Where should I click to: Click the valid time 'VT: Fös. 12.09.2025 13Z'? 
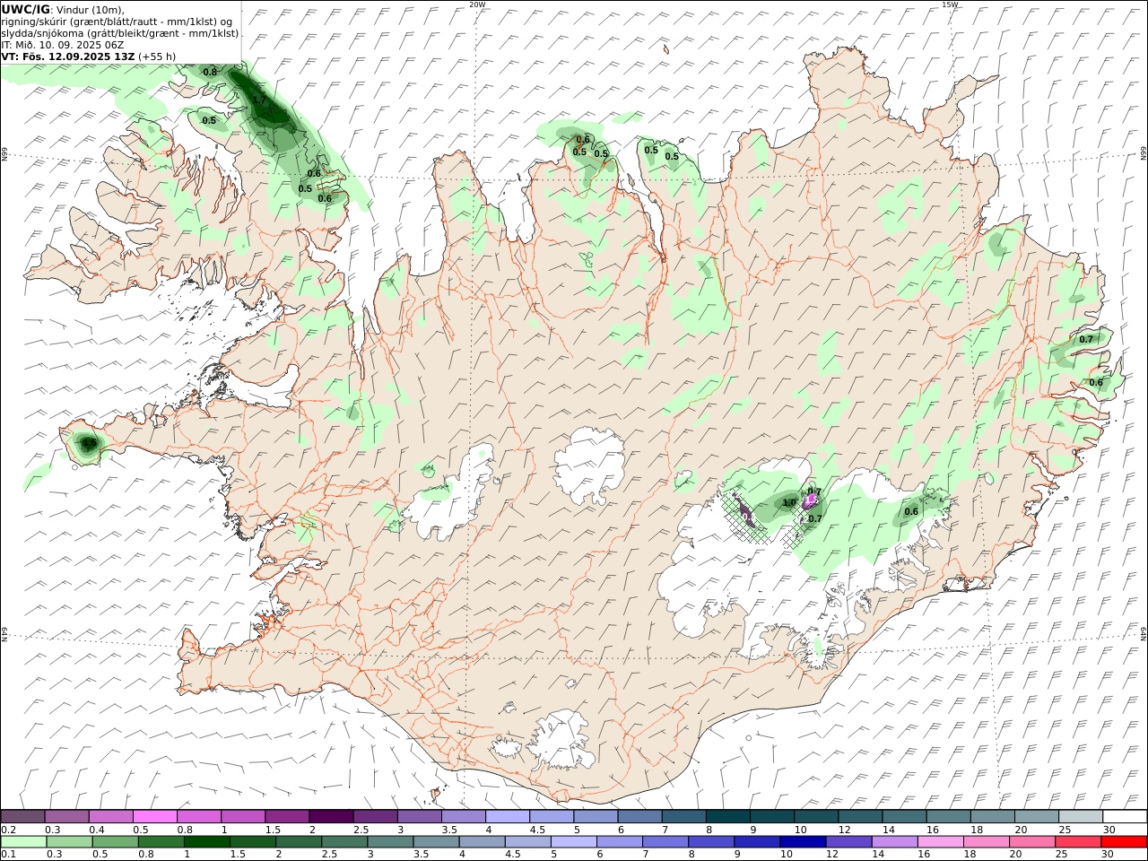click(x=68, y=56)
